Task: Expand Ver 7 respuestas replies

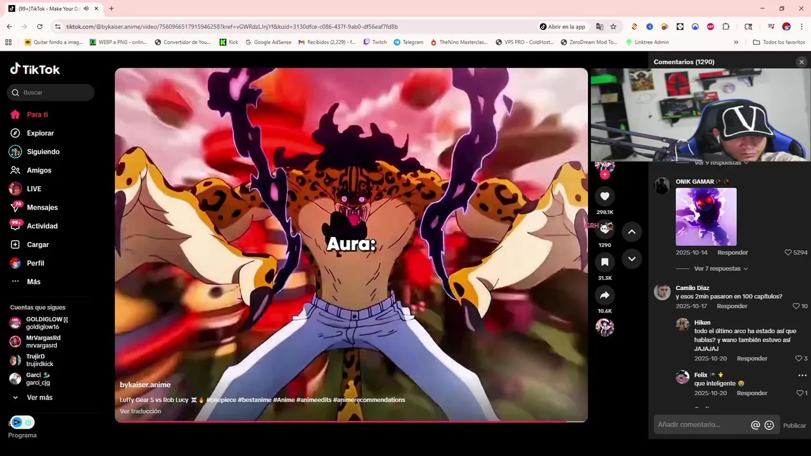Action: pos(721,269)
